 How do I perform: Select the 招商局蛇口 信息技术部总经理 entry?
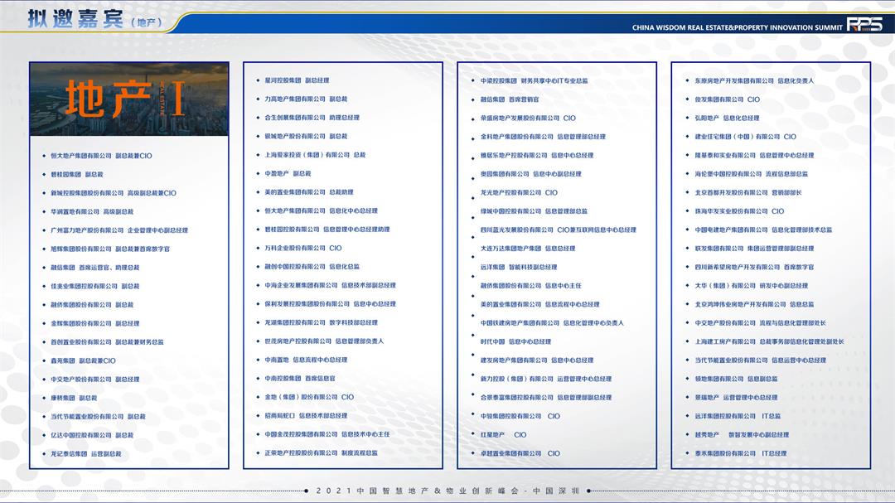point(306,416)
